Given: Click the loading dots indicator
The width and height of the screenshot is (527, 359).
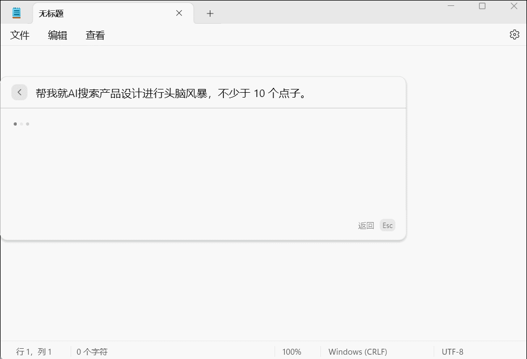Looking at the screenshot, I should pyautogui.click(x=22, y=124).
